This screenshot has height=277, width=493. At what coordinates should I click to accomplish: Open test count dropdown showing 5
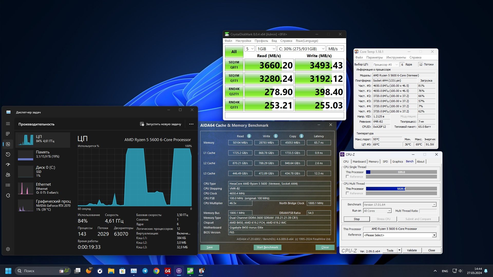(249, 49)
